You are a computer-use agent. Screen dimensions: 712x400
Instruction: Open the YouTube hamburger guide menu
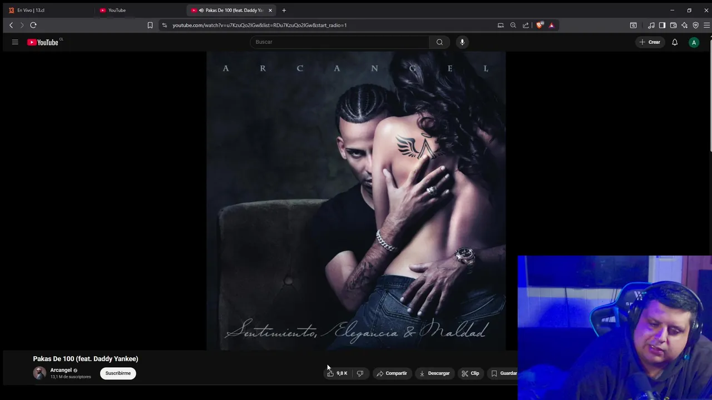(x=15, y=42)
